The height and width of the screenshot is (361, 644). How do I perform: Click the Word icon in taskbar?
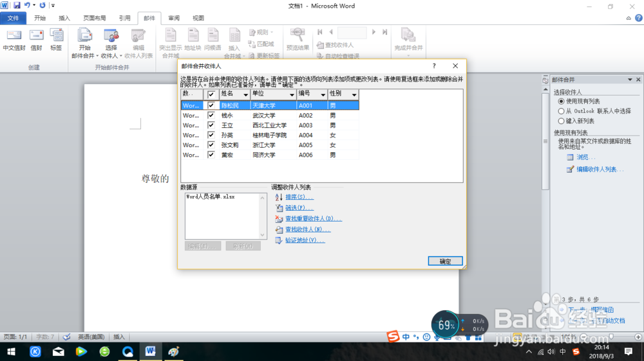[150, 351]
